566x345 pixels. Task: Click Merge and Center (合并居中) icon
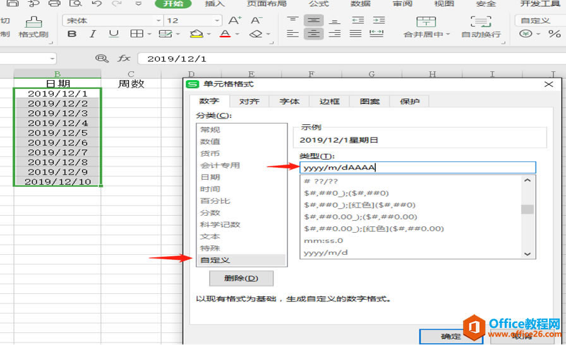tap(426, 21)
